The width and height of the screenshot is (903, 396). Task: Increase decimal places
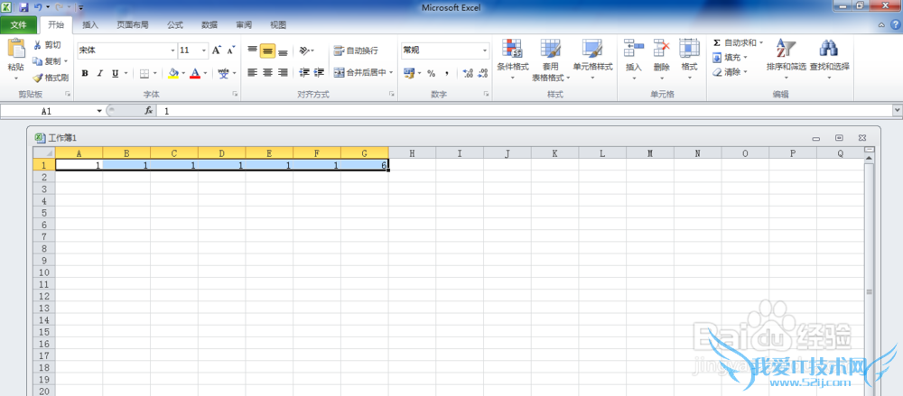[468, 73]
